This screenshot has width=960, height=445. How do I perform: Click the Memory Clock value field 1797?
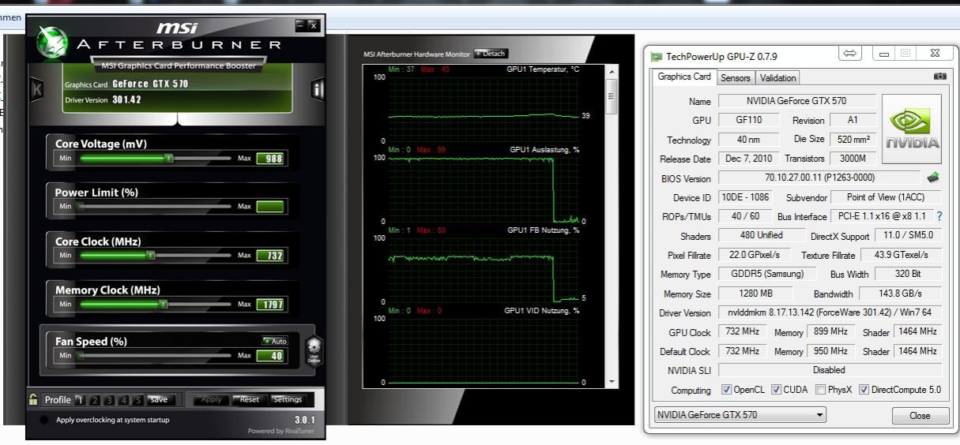pos(269,304)
